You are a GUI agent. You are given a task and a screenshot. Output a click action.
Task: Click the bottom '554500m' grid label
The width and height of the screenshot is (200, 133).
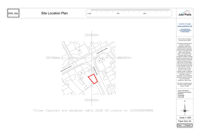point(92,100)
